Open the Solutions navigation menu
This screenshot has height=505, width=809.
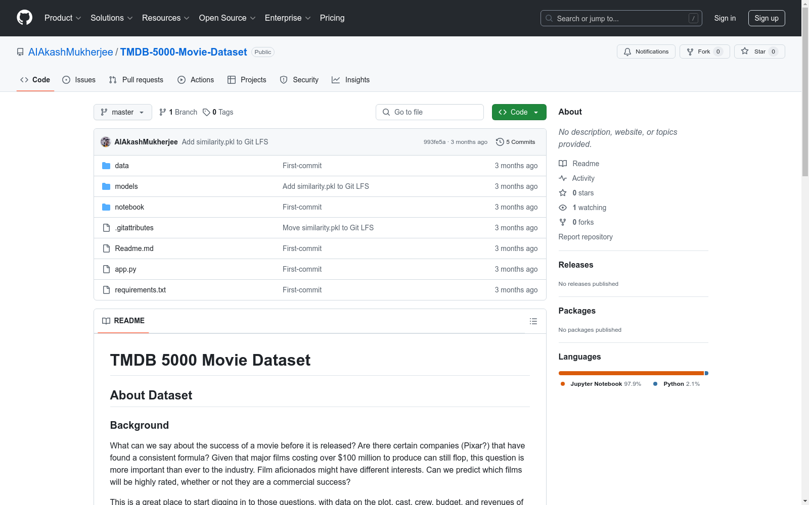pos(111,18)
